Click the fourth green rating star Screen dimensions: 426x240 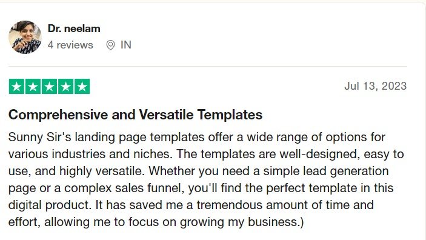point(65,87)
